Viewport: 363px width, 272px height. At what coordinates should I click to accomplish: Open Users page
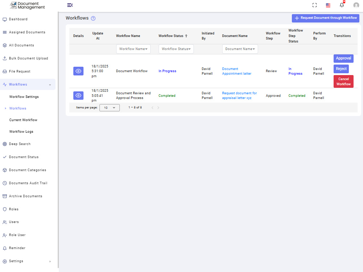(x=14, y=222)
